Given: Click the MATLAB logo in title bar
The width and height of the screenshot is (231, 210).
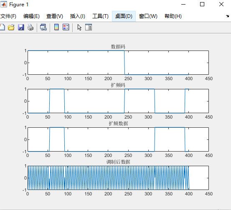Looking at the screenshot, I should [x=4, y=4].
